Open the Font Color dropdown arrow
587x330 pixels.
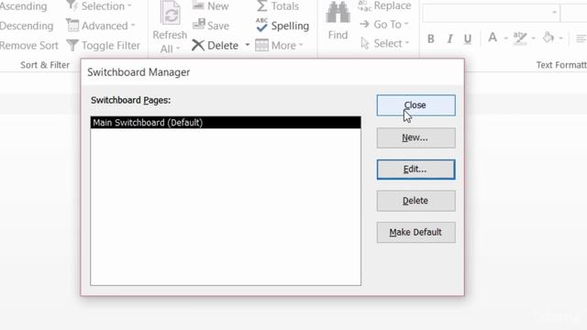[505, 38]
